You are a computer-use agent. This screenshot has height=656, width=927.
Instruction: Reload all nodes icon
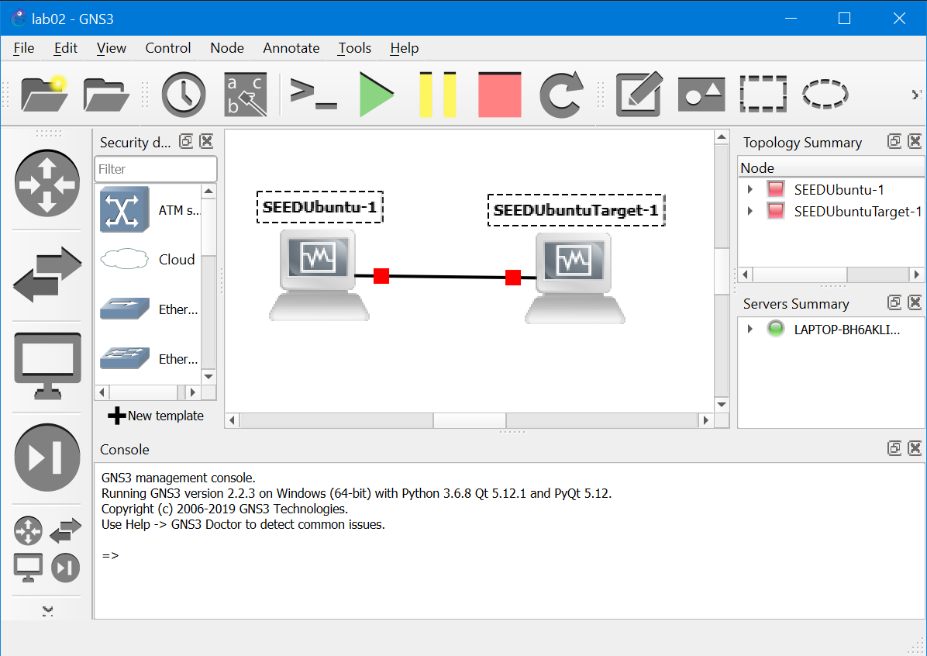(562, 94)
